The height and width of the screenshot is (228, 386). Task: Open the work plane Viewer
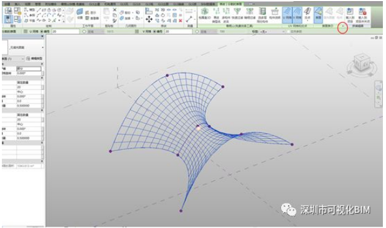pyautogui.click(x=92, y=18)
